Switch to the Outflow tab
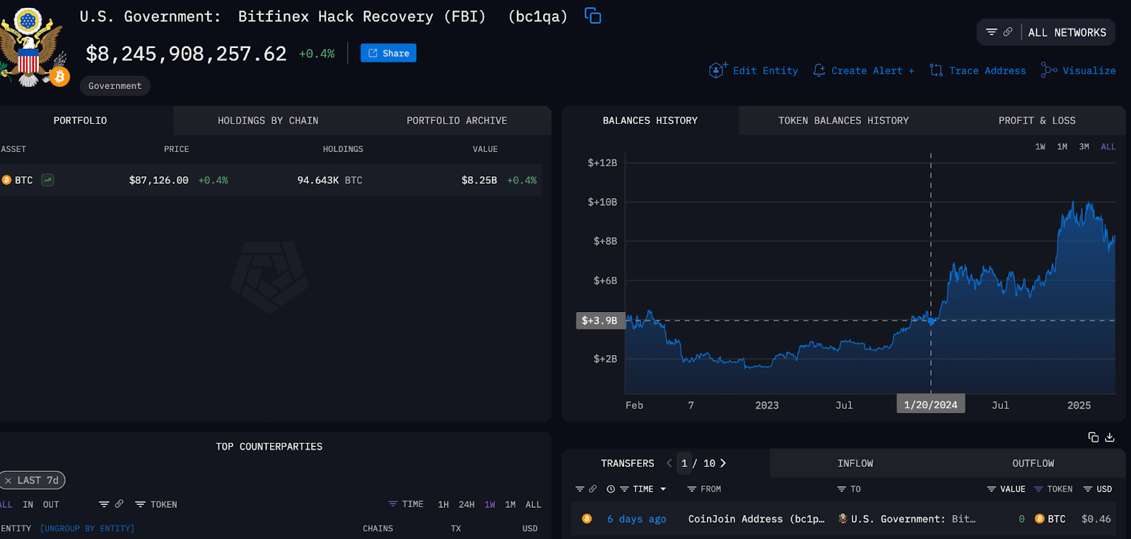The width and height of the screenshot is (1131, 539). 1033,463
